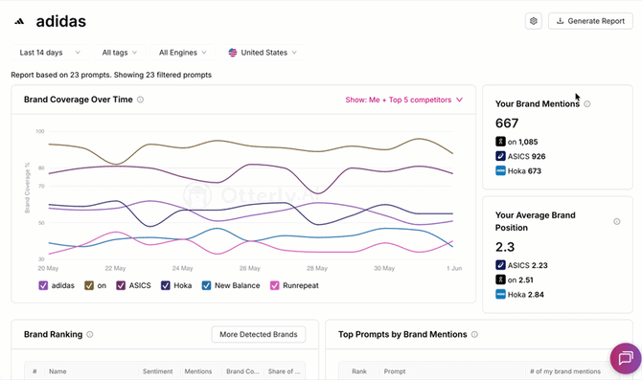Screen dimensions: 642x380
Task: Open the All Engines dropdown
Action: 183,53
